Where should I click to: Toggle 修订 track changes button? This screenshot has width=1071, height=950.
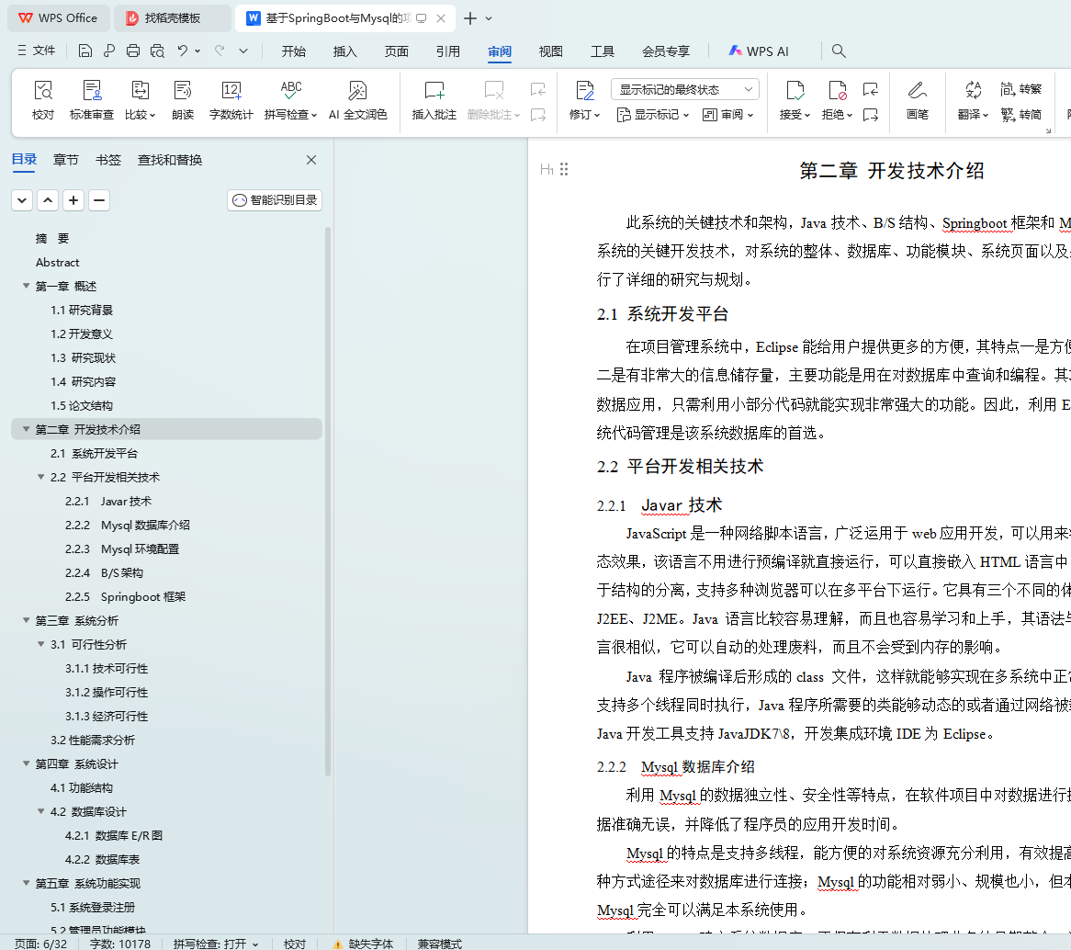[x=584, y=91]
